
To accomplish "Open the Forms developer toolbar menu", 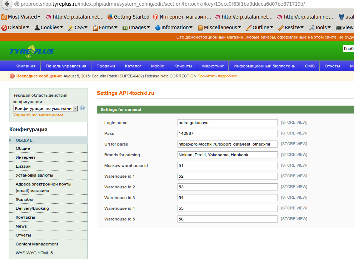I will coord(105,27).
